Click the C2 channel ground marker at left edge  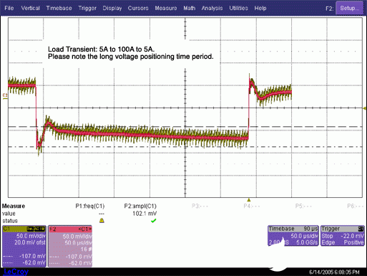(5, 96)
